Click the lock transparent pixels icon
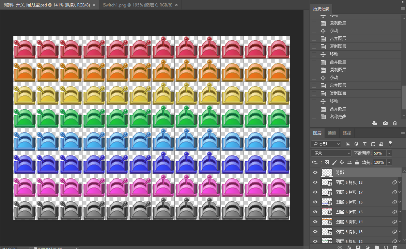The height and width of the screenshot is (249, 406). click(x=327, y=162)
